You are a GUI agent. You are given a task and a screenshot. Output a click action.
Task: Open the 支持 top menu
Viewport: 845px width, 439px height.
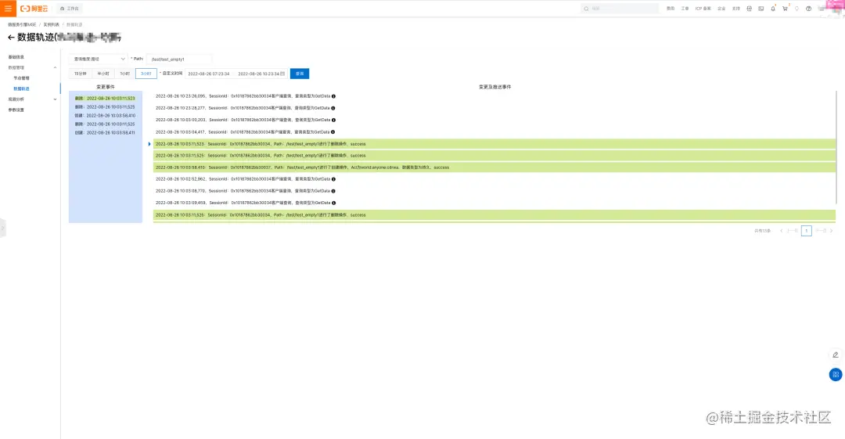pos(735,9)
